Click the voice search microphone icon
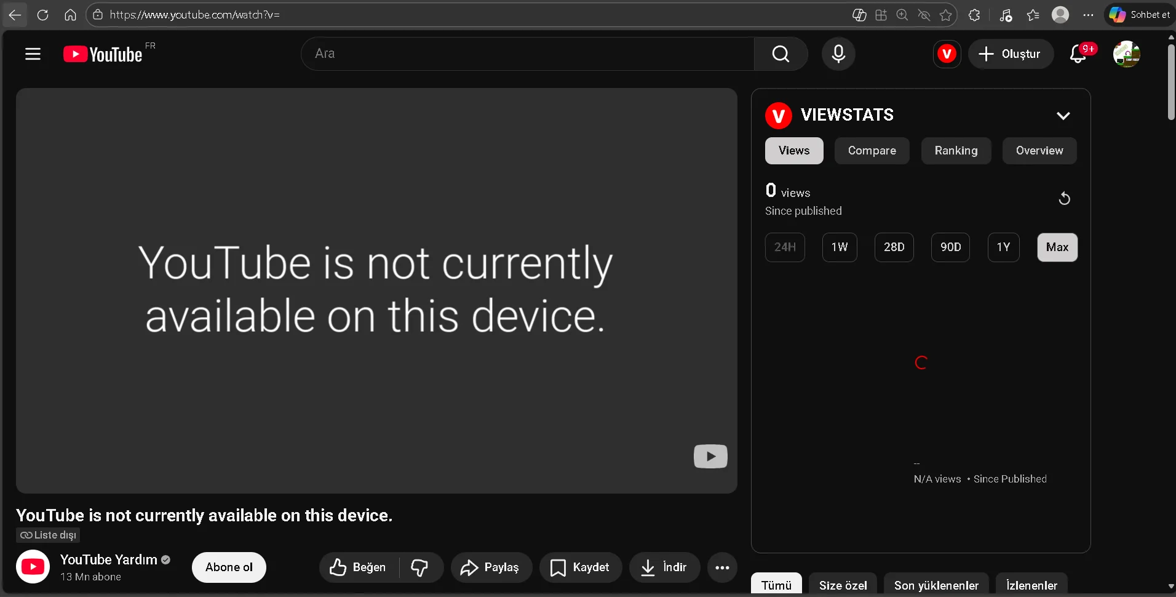Screen dimensions: 1176x597 [x=838, y=54]
